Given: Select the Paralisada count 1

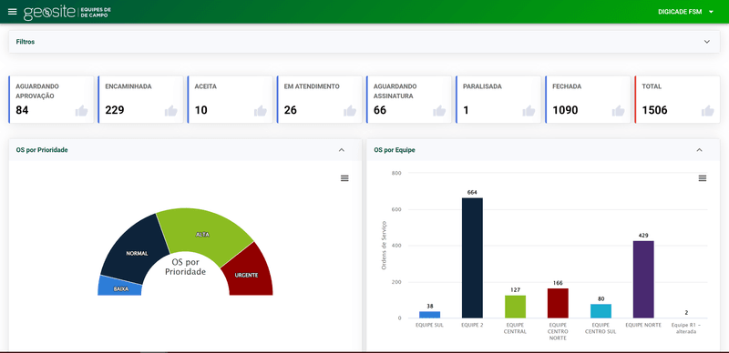Looking at the screenshot, I should click(466, 111).
